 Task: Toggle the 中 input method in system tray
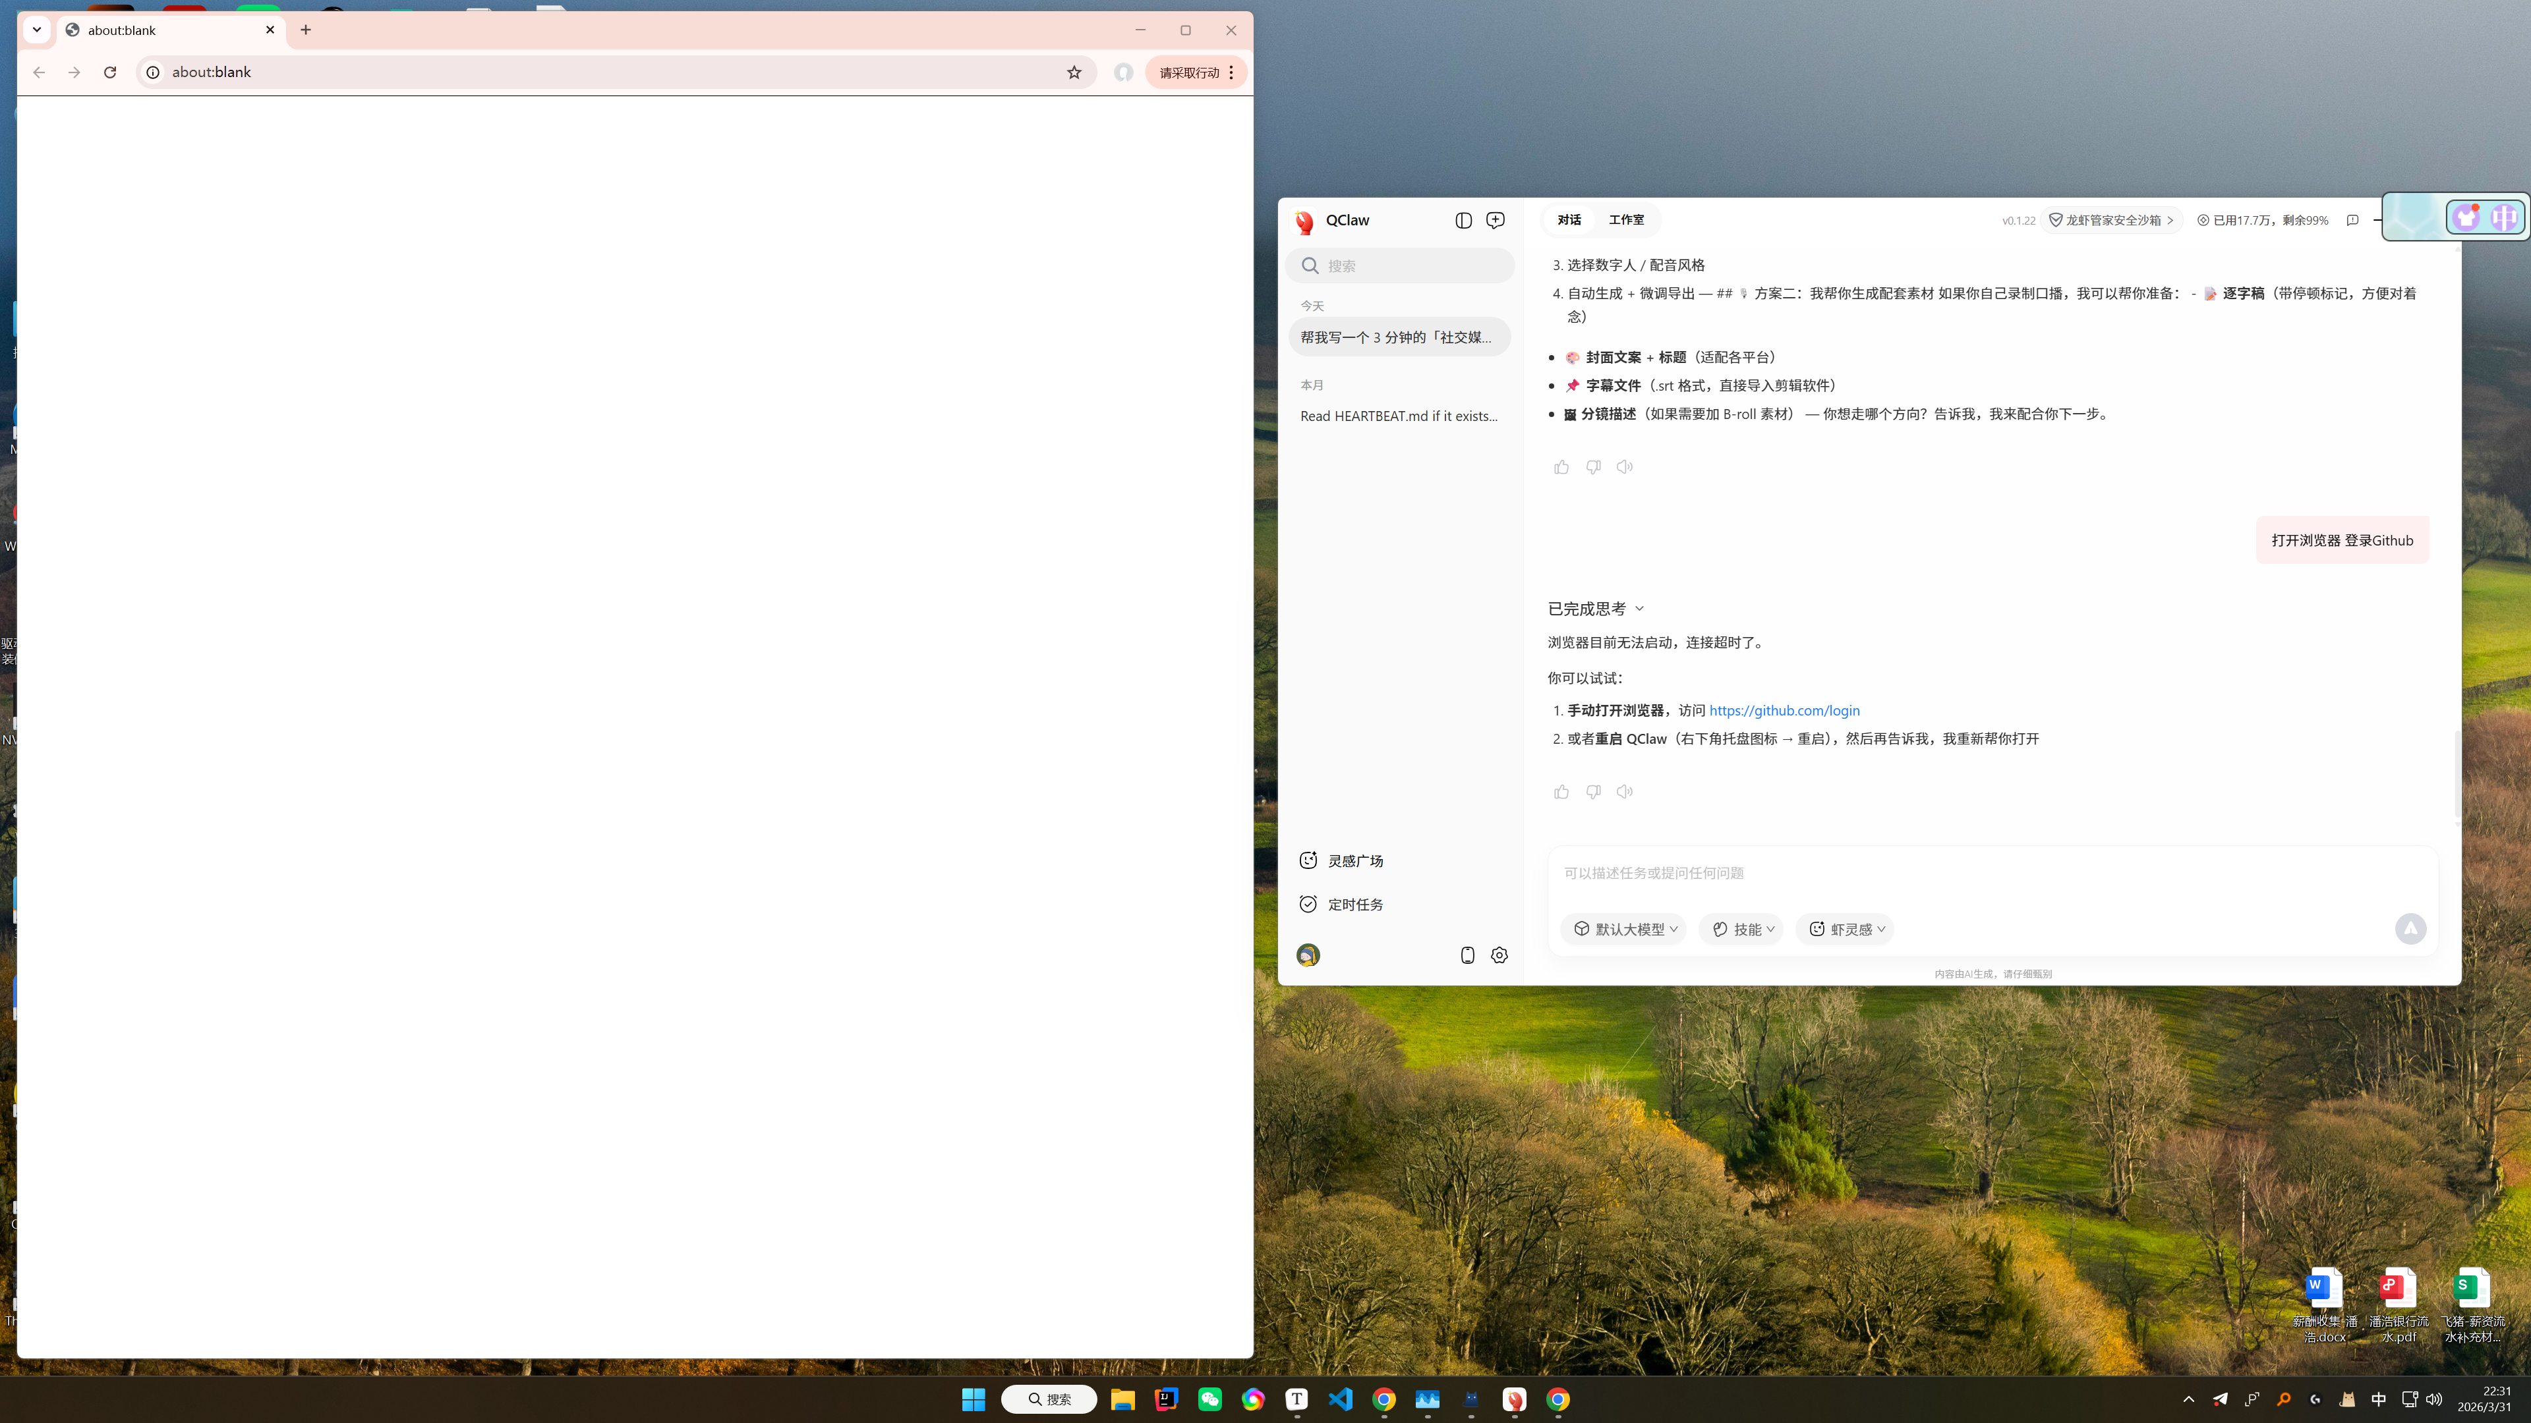pos(2379,1399)
